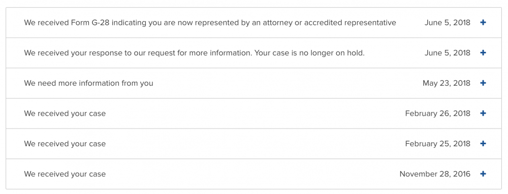This screenshot has width=508, height=194.
Task: Expand the Form G-28 received entry plus icon
Action: pos(483,23)
